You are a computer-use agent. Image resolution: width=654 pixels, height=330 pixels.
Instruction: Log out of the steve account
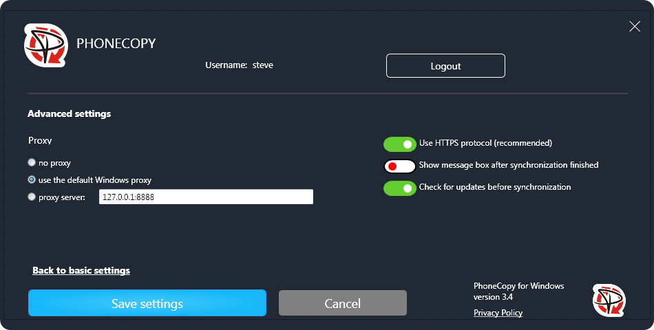[x=445, y=66]
